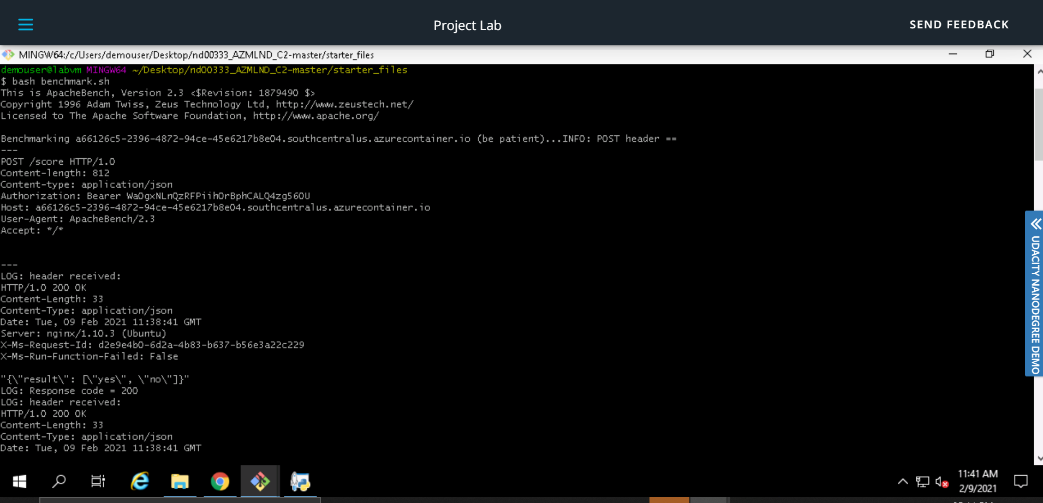Switch to Google Chrome on taskbar
1043x503 pixels.
(x=220, y=481)
